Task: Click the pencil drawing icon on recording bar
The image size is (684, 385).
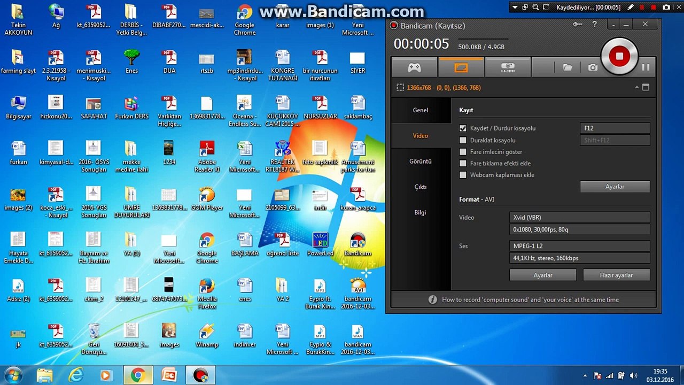Action: pyautogui.click(x=631, y=7)
